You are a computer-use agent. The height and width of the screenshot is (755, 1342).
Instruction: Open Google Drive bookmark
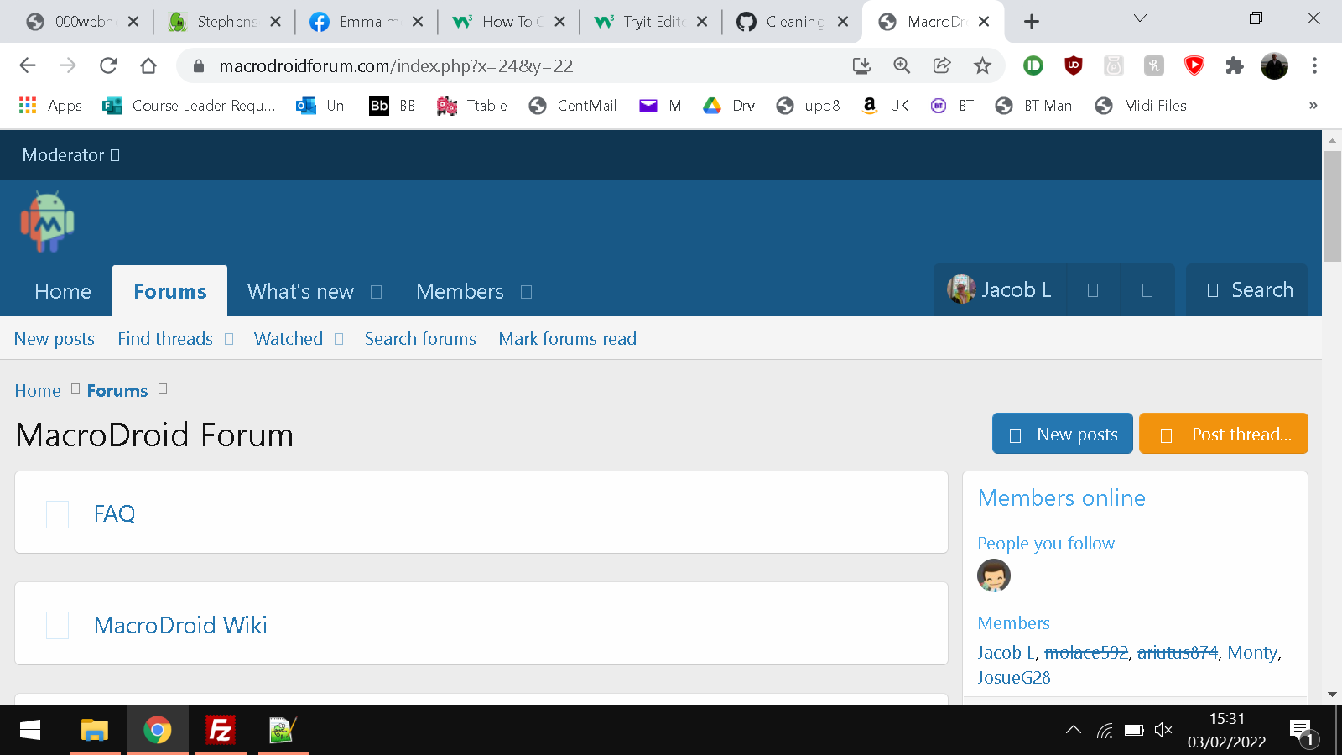727,106
